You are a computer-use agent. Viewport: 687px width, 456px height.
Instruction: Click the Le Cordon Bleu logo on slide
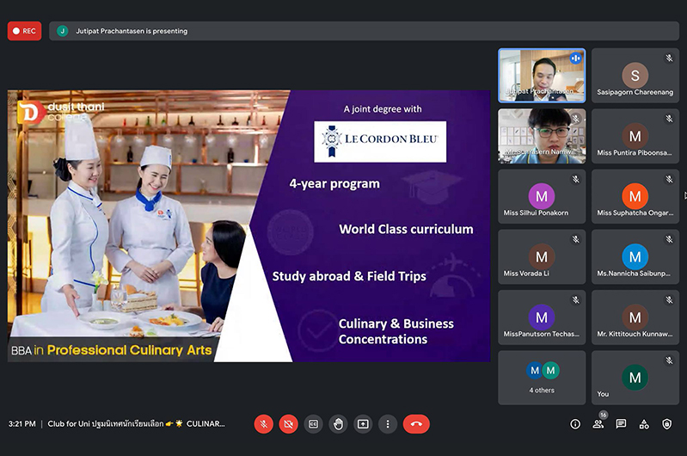click(380, 142)
